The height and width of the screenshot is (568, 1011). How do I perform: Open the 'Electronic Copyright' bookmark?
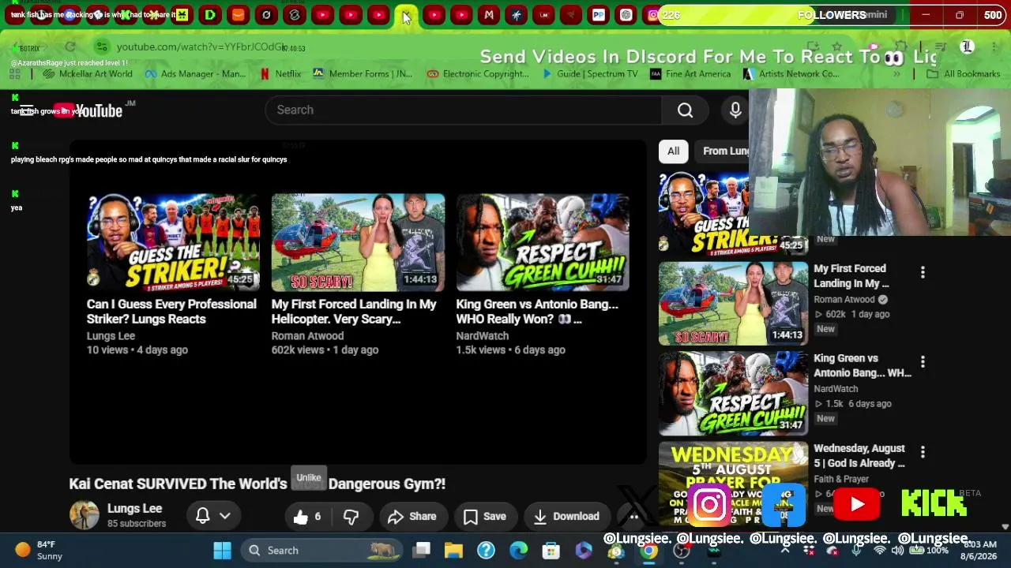click(478, 74)
